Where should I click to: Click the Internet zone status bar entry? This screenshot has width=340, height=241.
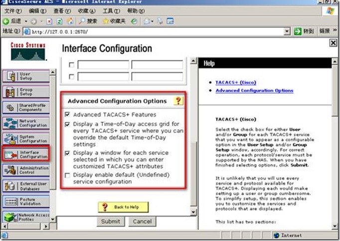(x=287, y=235)
